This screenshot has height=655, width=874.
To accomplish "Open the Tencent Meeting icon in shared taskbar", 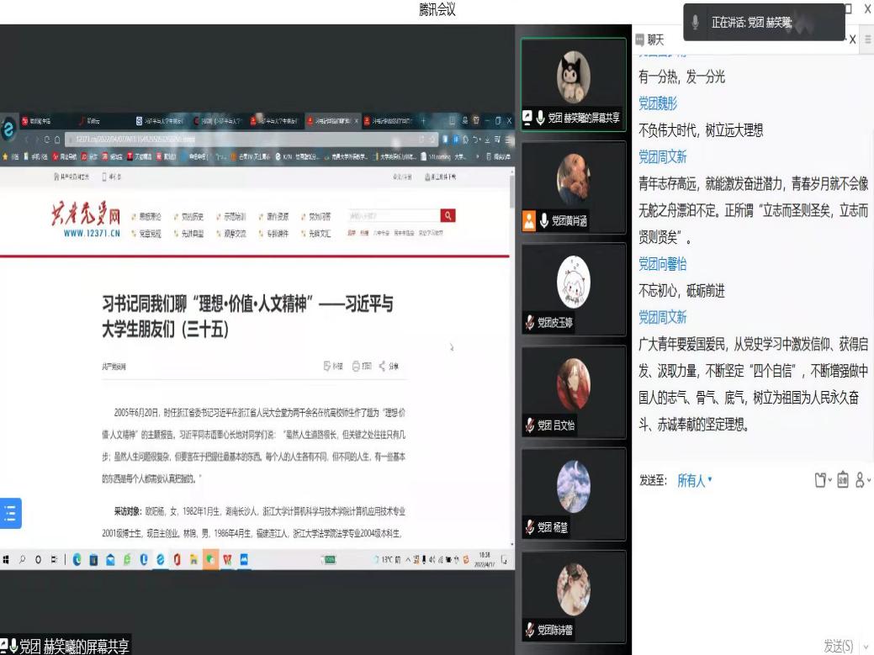I will click(x=244, y=560).
